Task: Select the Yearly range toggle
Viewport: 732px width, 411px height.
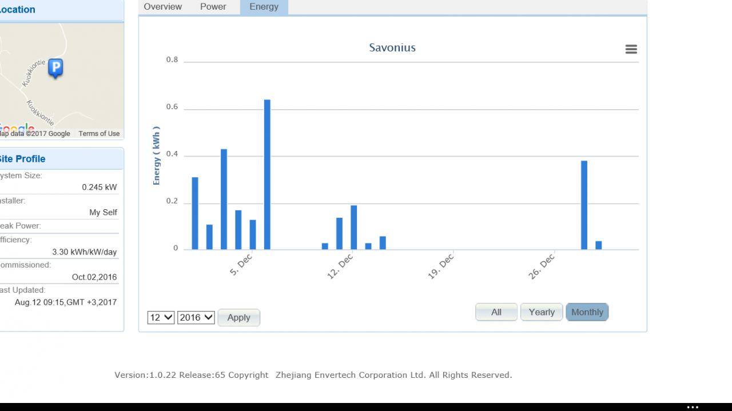Action: pos(542,312)
